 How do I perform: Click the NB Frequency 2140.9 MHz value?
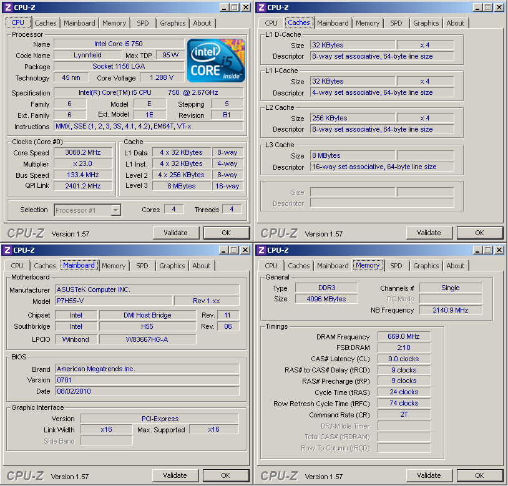coord(451,310)
